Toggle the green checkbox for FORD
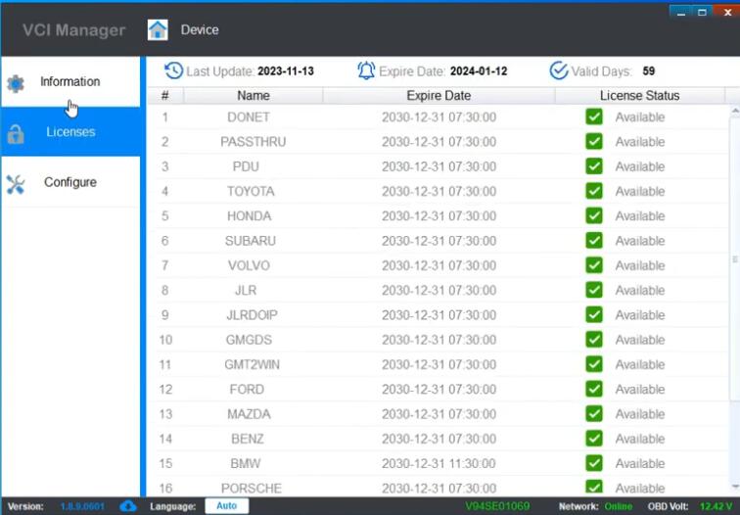 tap(594, 389)
